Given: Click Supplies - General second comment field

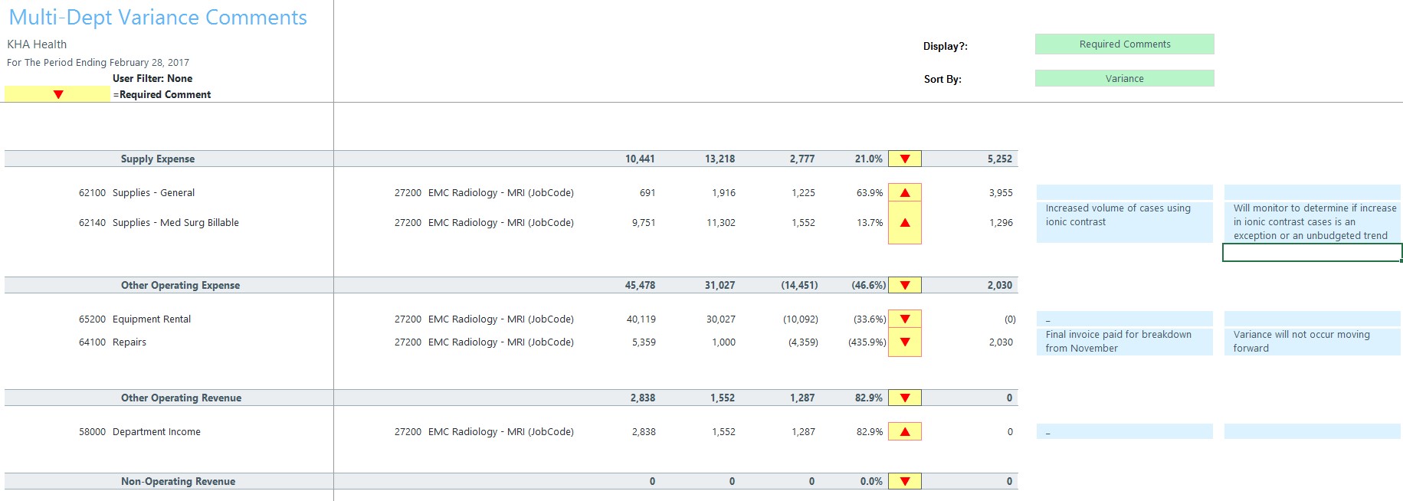Looking at the screenshot, I should tap(1312, 192).
